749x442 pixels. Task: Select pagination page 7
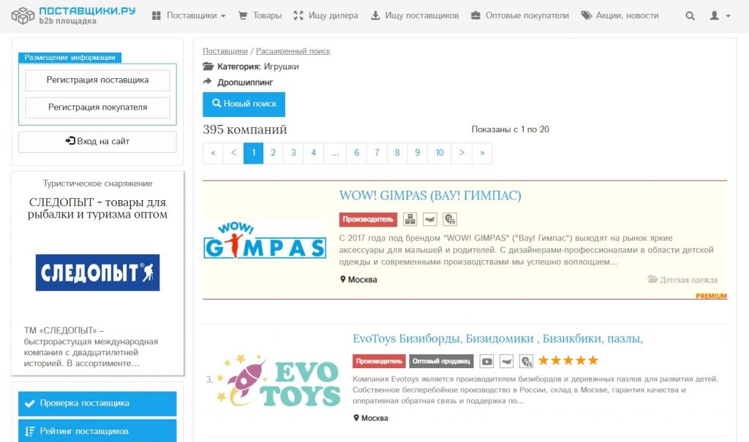(x=377, y=153)
